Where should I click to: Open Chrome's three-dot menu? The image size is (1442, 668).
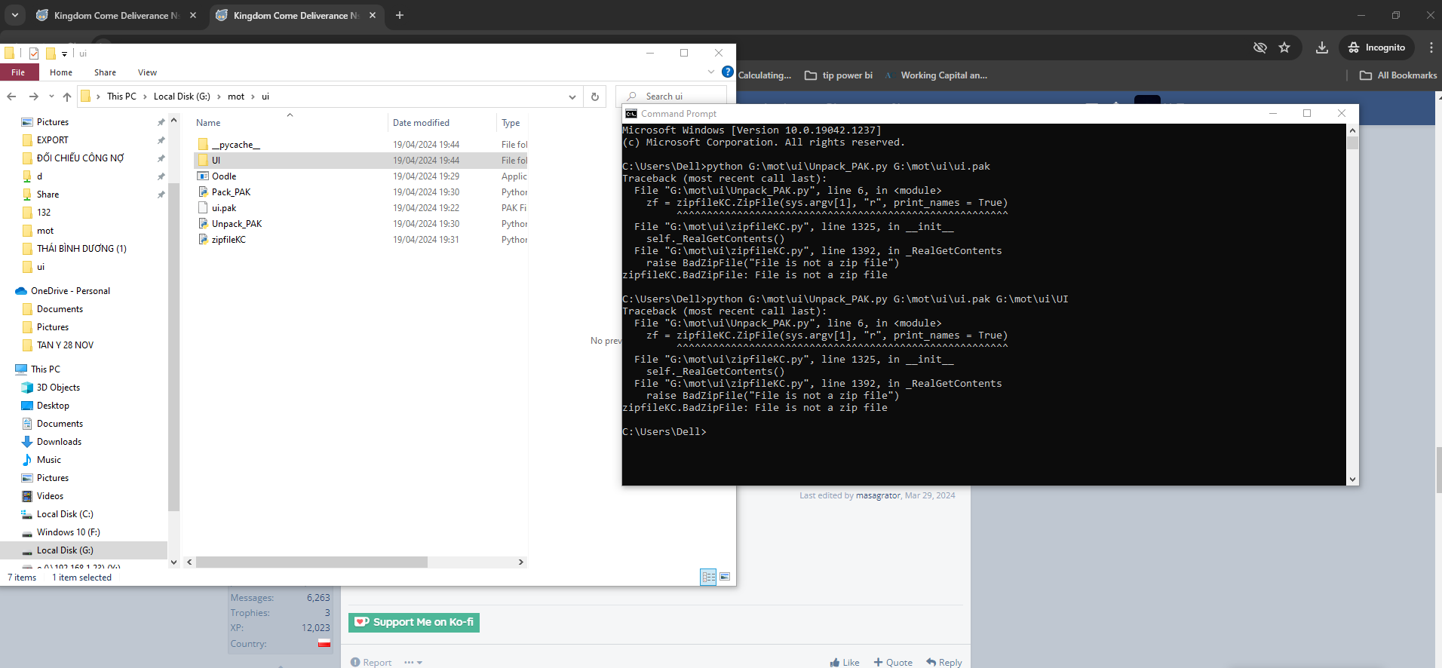tap(1431, 47)
